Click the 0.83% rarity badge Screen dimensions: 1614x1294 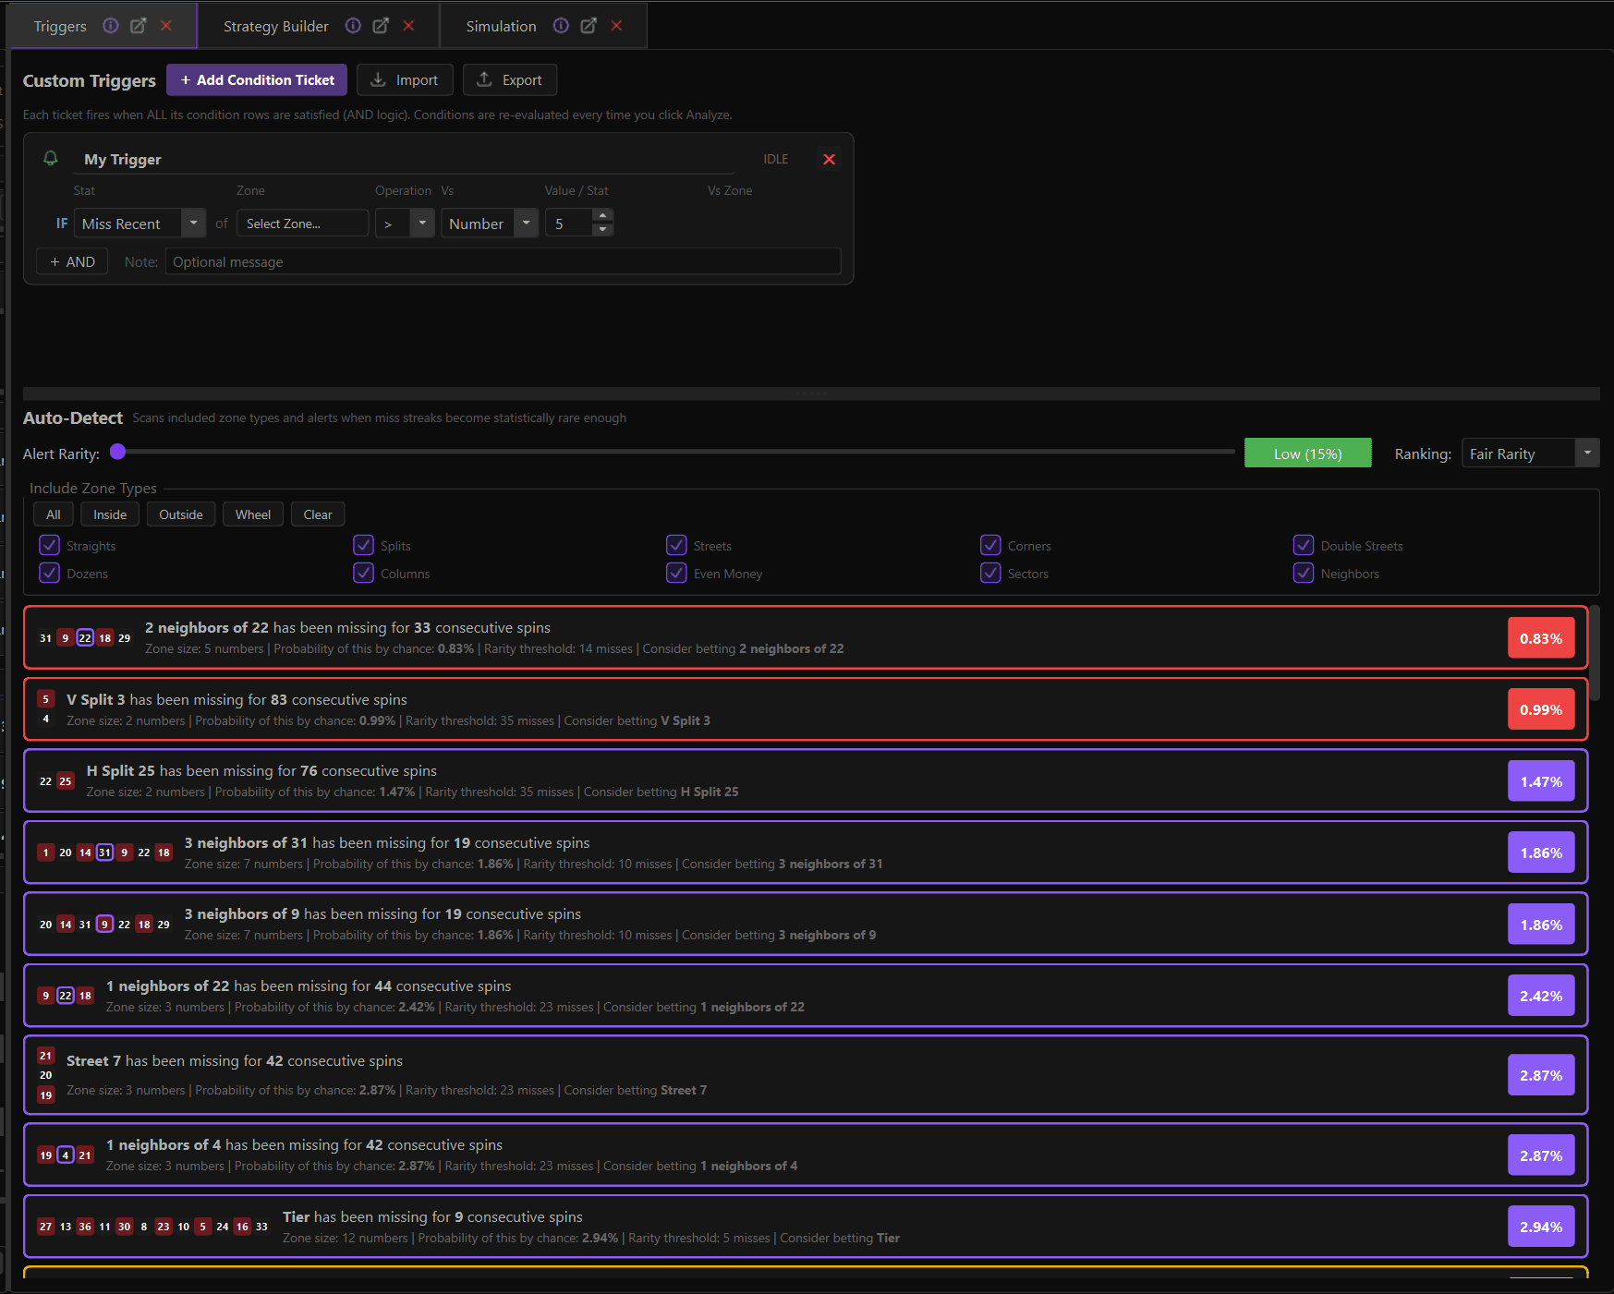tap(1541, 638)
